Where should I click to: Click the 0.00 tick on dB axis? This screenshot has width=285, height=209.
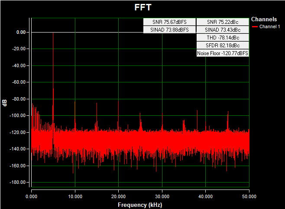[21, 32]
